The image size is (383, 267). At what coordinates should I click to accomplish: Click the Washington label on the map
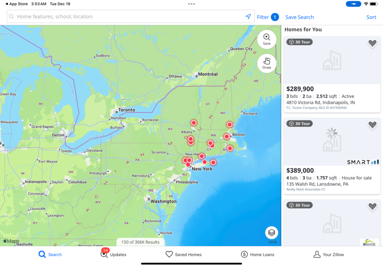pyautogui.click(x=163, y=201)
